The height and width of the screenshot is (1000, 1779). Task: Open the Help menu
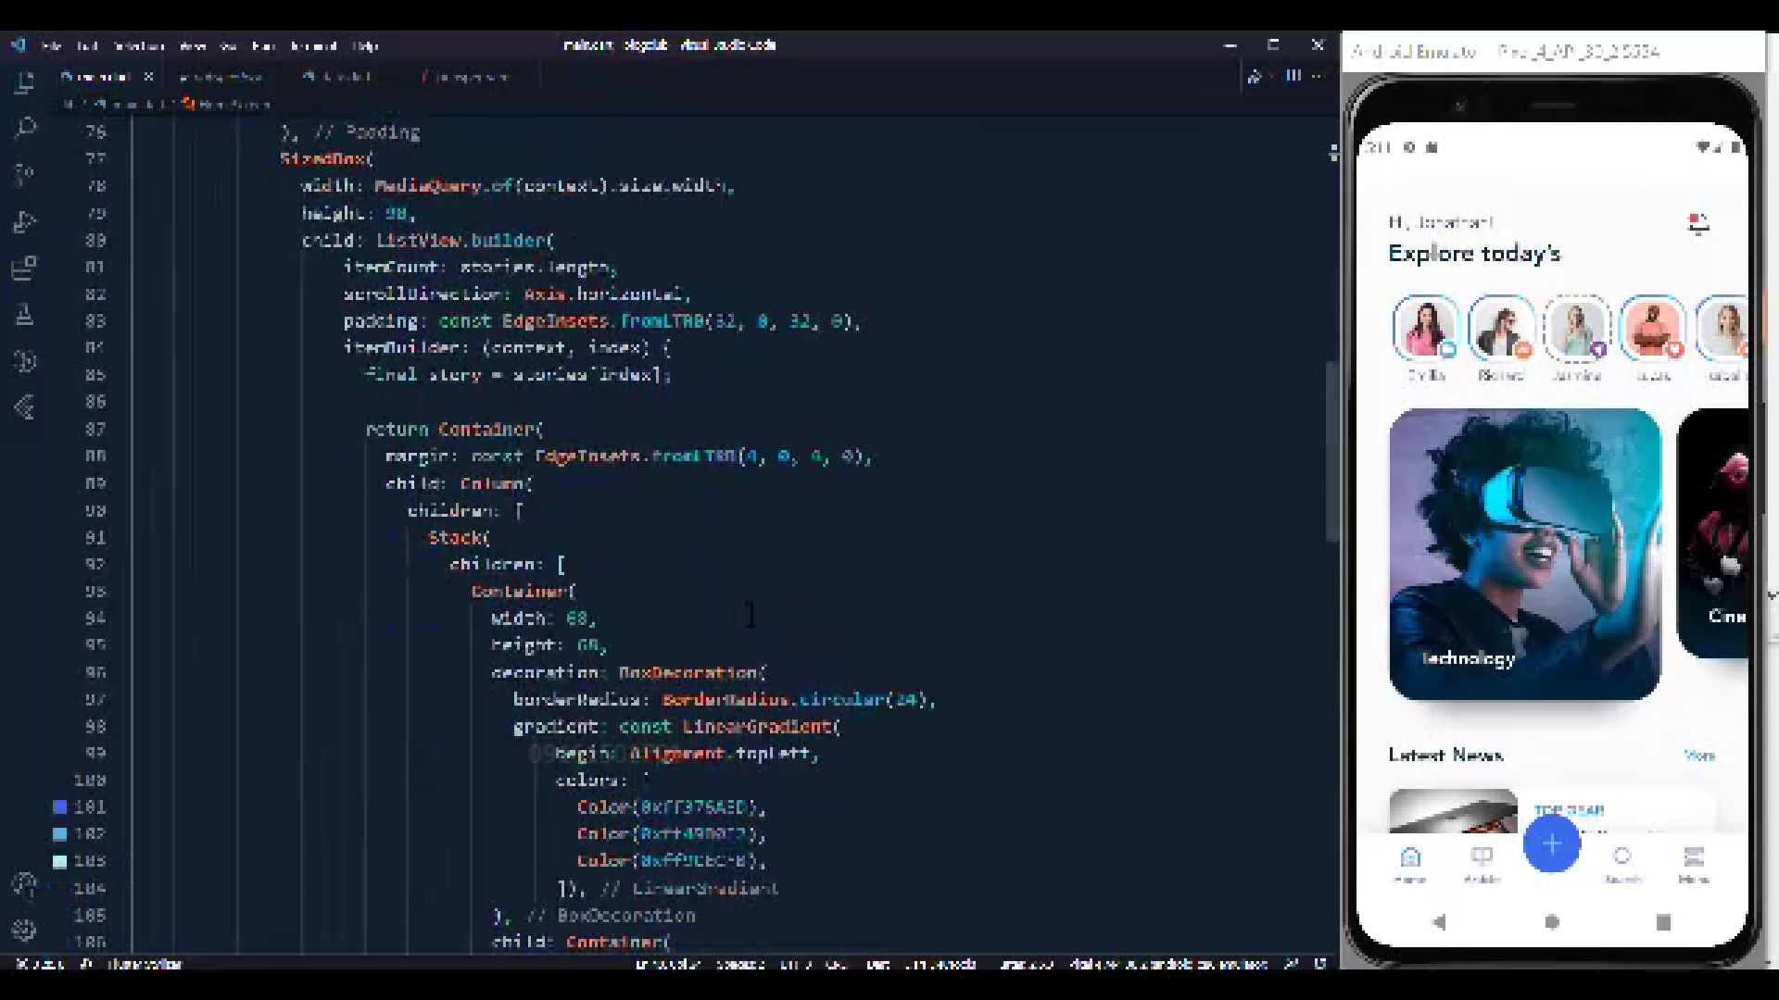pos(365,45)
